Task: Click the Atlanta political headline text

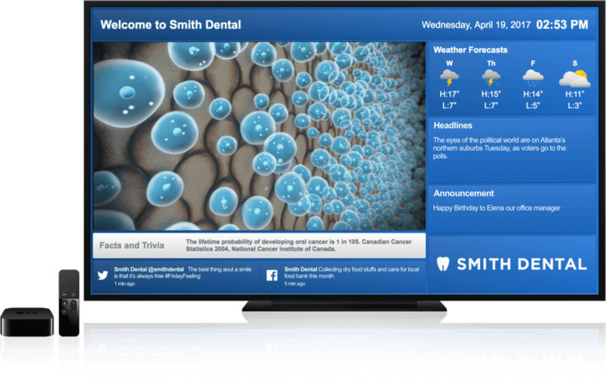Action: (x=499, y=148)
